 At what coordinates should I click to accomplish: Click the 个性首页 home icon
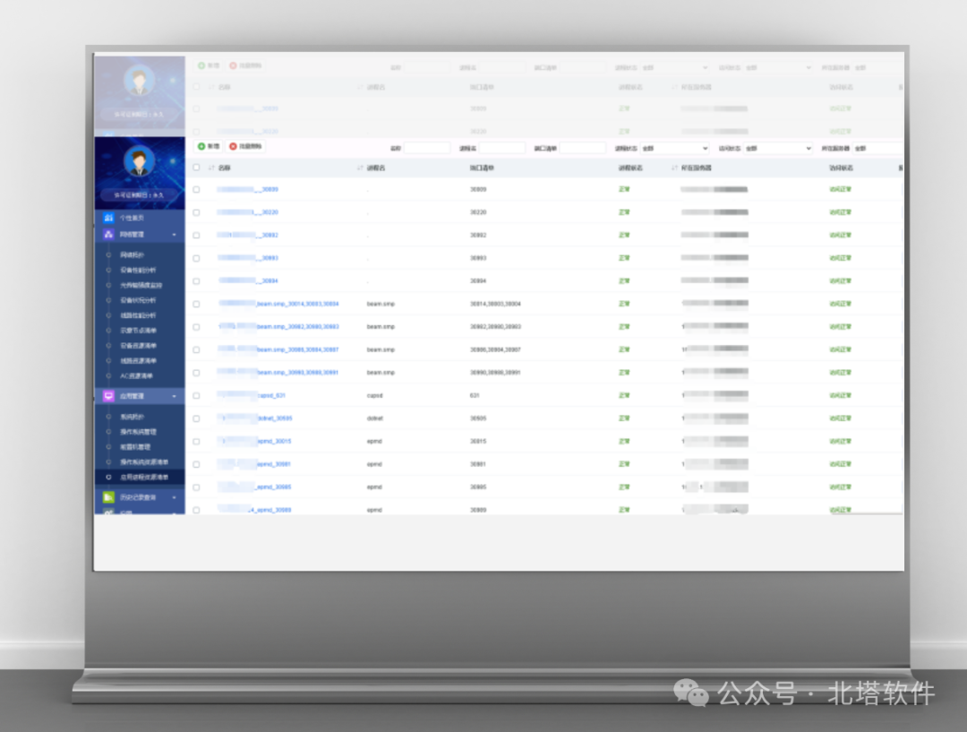108,218
